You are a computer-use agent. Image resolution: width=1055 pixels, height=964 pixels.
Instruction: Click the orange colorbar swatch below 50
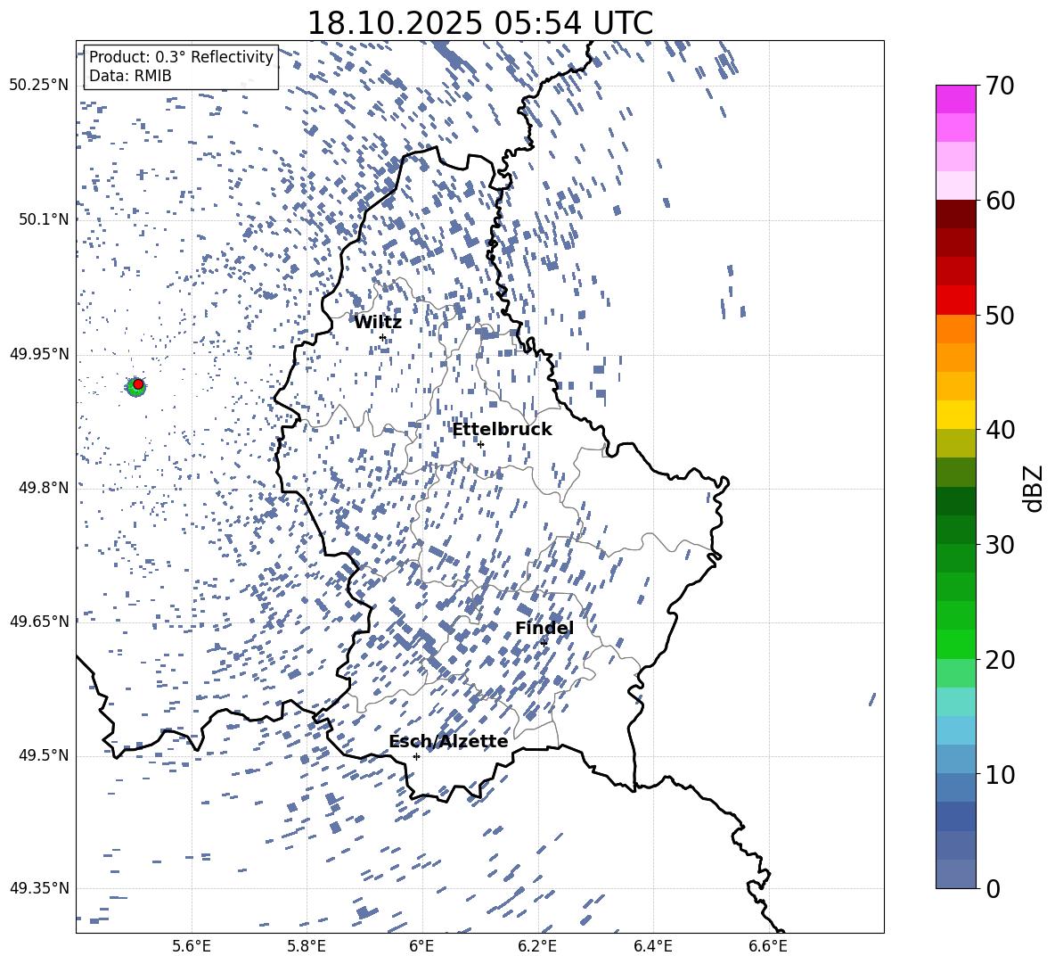(x=956, y=329)
